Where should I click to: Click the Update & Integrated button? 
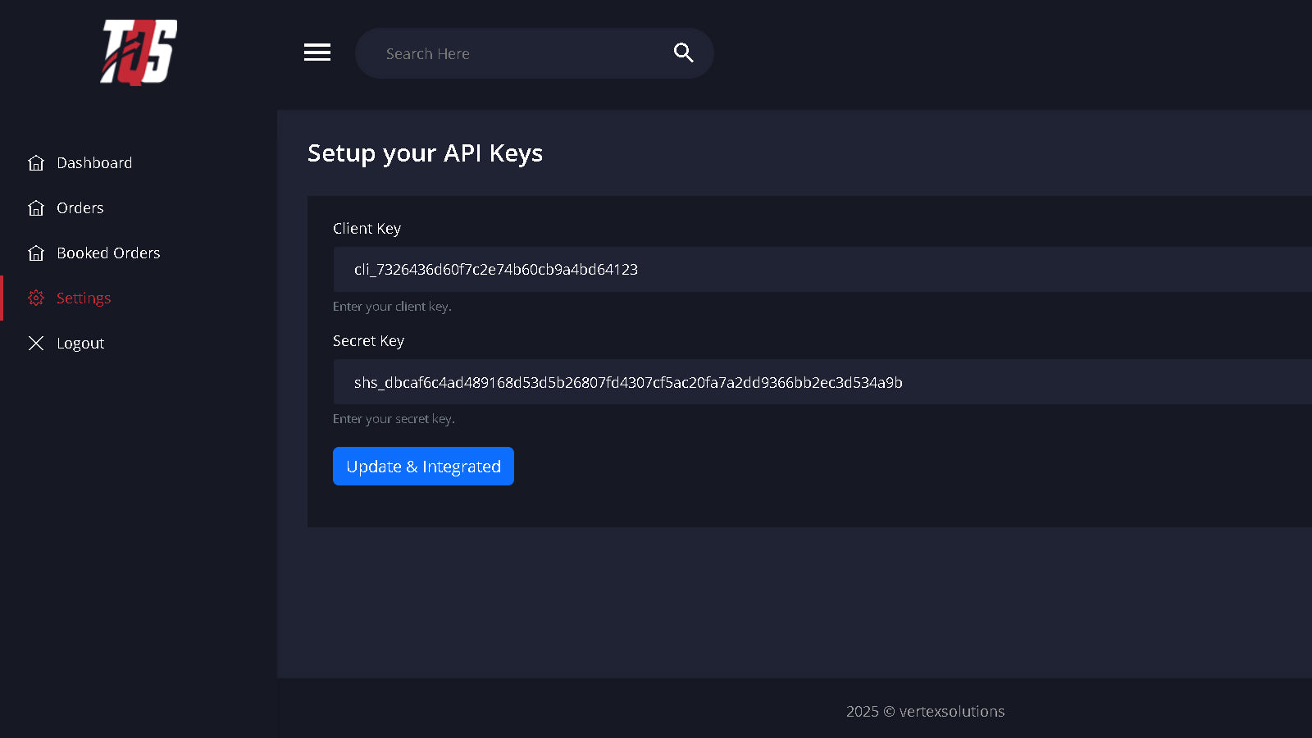(x=423, y=466)
